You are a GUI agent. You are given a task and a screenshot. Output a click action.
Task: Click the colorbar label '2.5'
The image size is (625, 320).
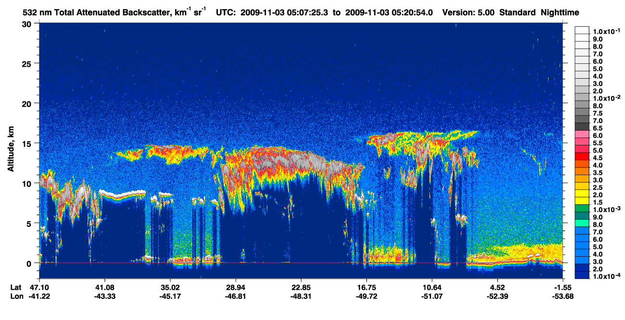click(599, 188)
